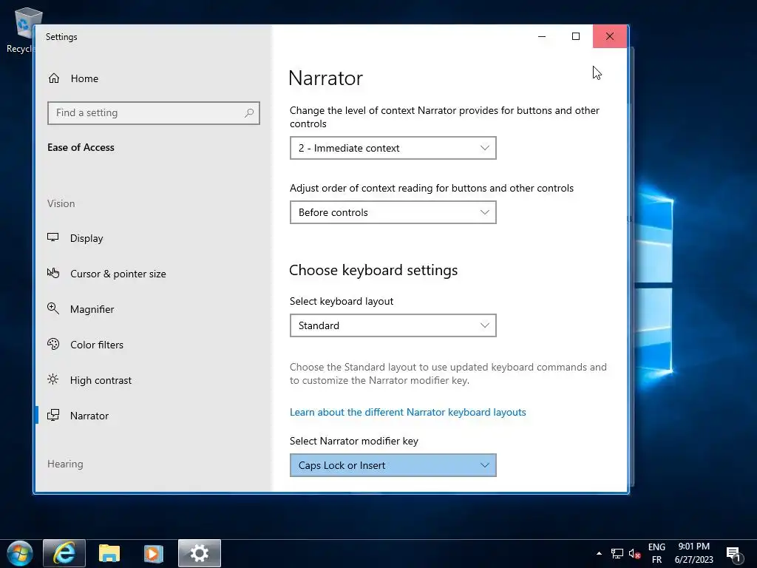Click the Display monitor icon
Image resolution: width=757 pixels, height=568 pixels.
[53, 237]
